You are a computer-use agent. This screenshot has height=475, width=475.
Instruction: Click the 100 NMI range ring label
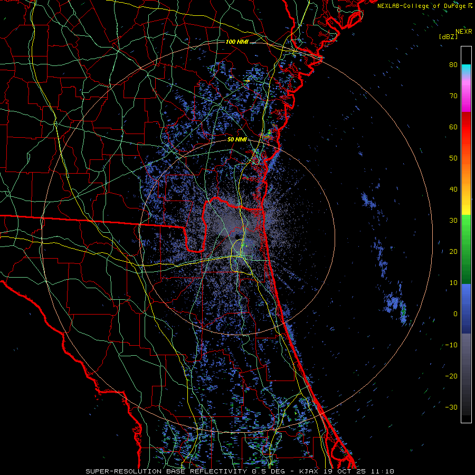tap(237, 42)
